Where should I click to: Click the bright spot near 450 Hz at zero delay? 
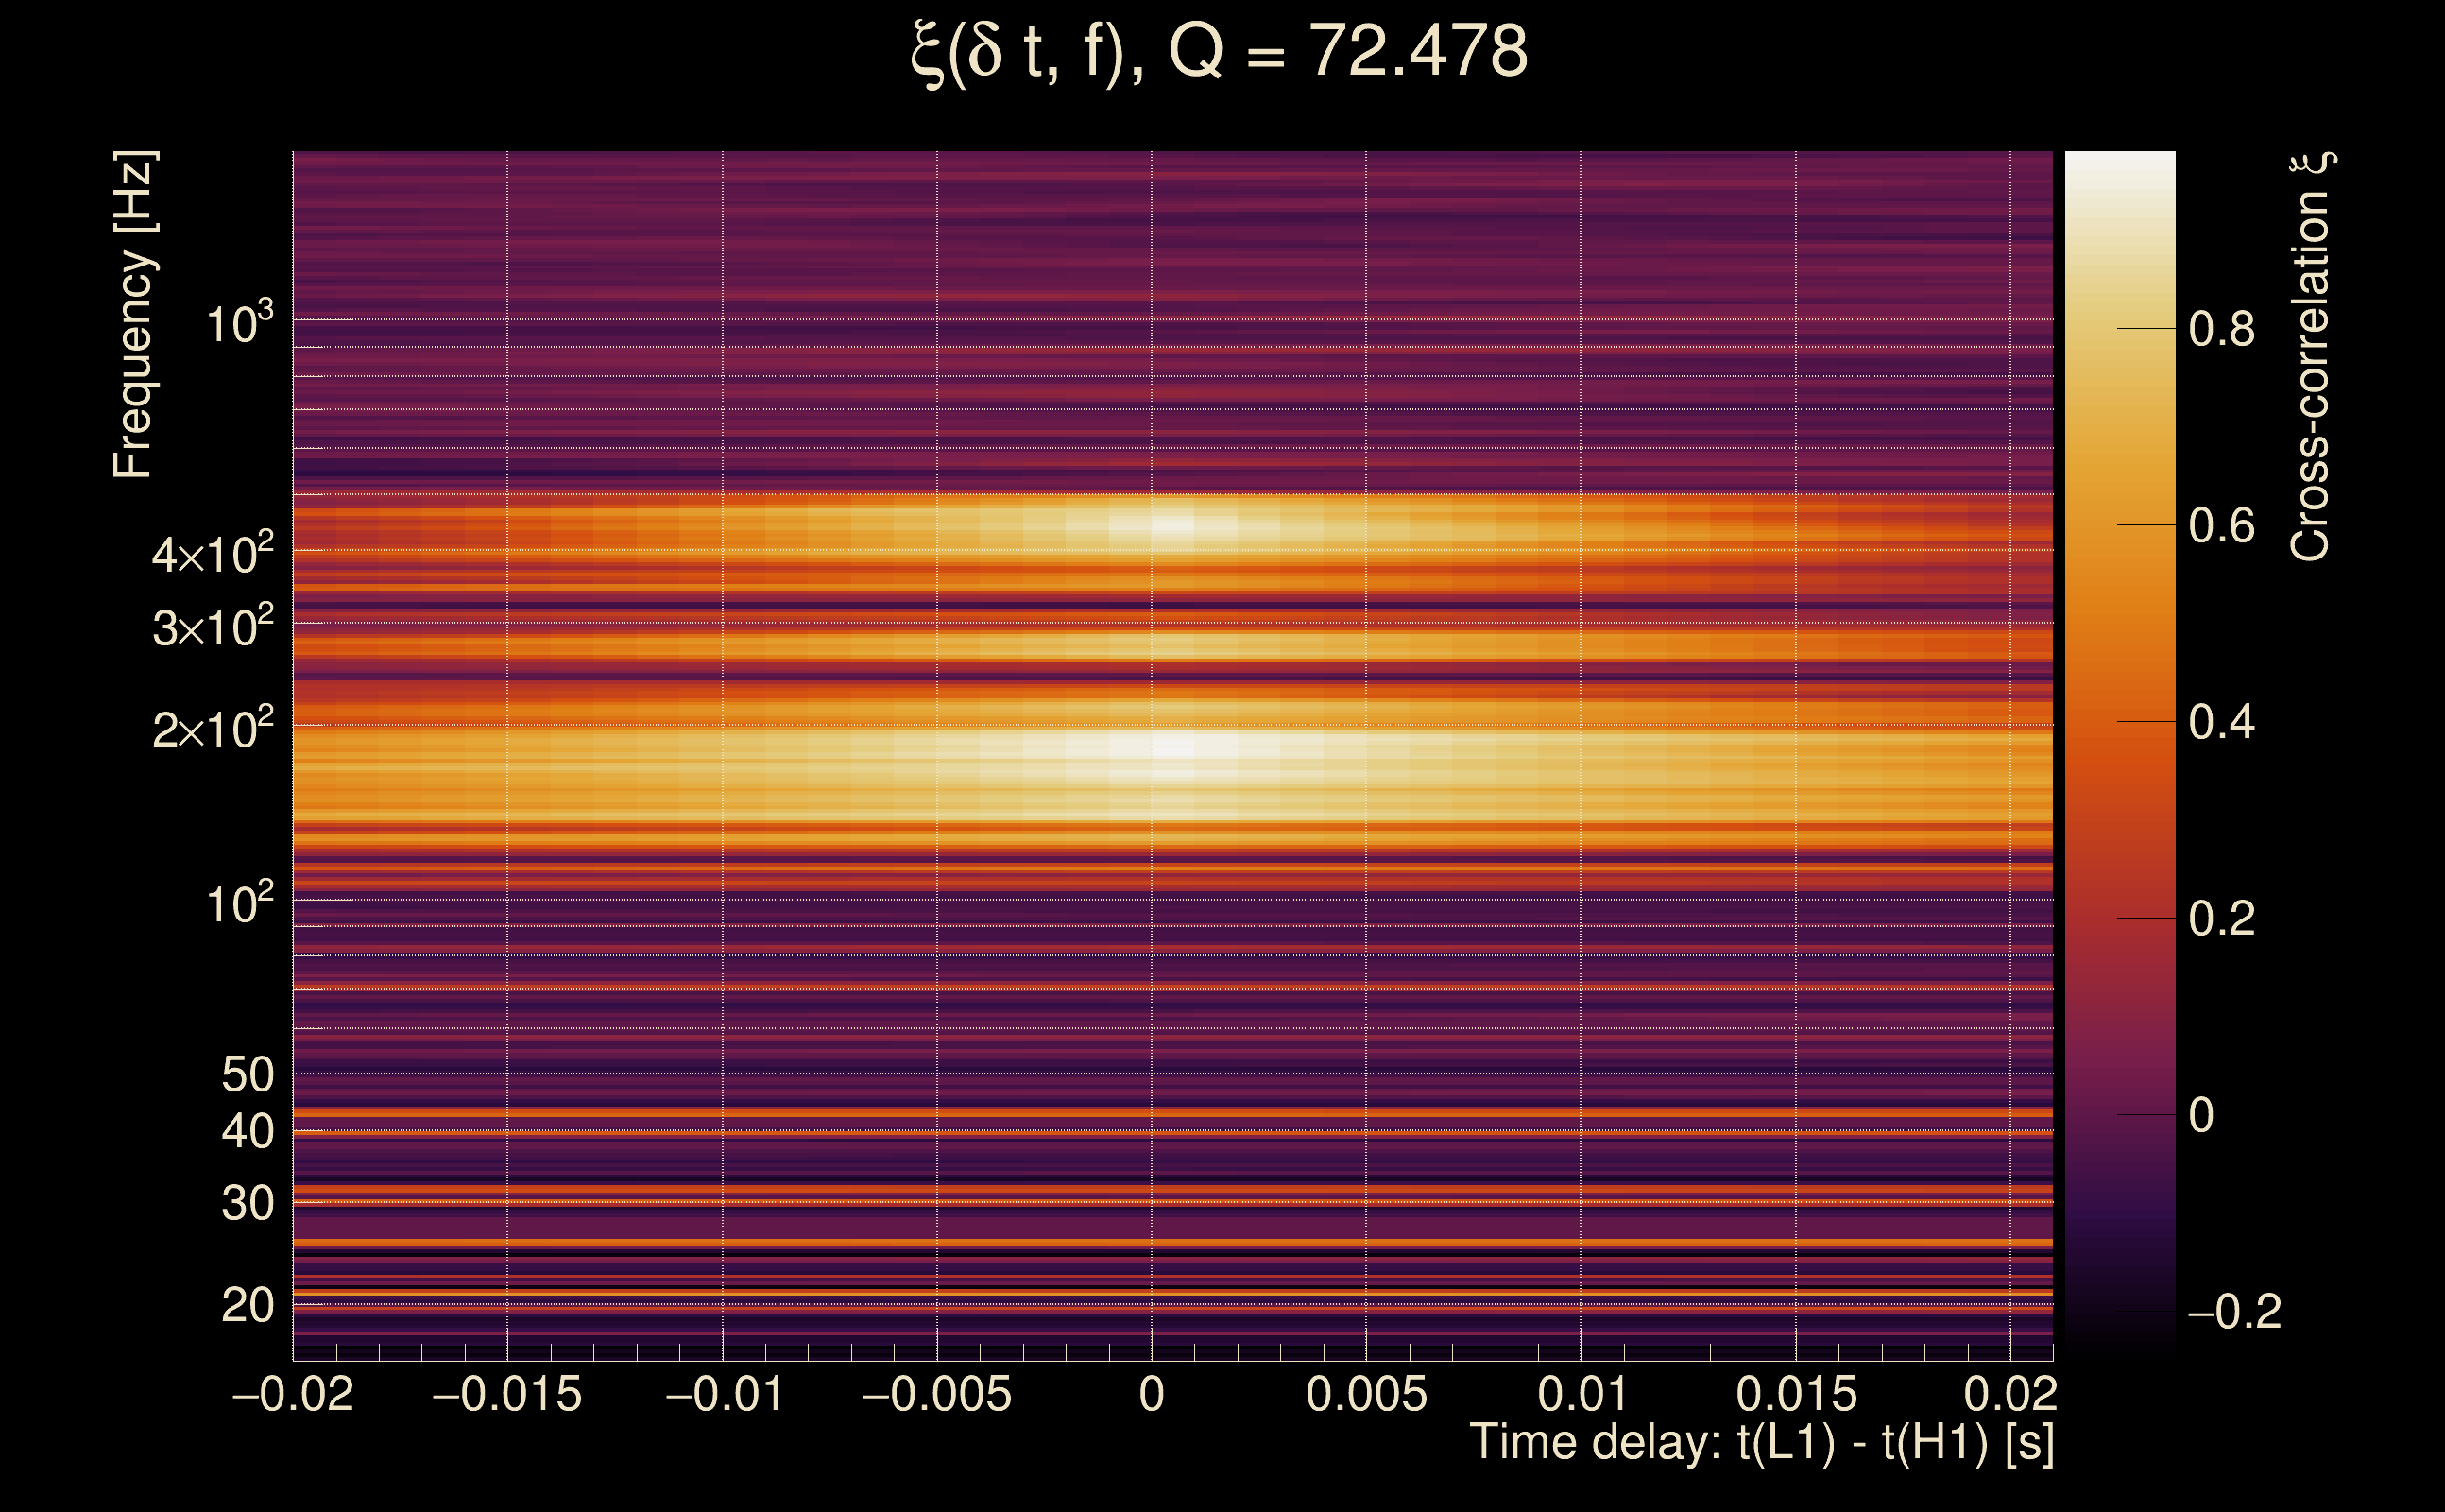pyautogui.click(x=1173, y=526)
